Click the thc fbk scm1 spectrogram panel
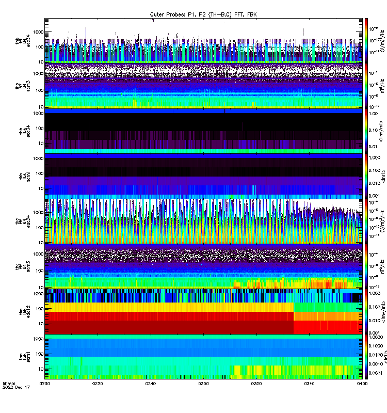The width and height of the screenshot is (387, 413). tap(203, 357)
